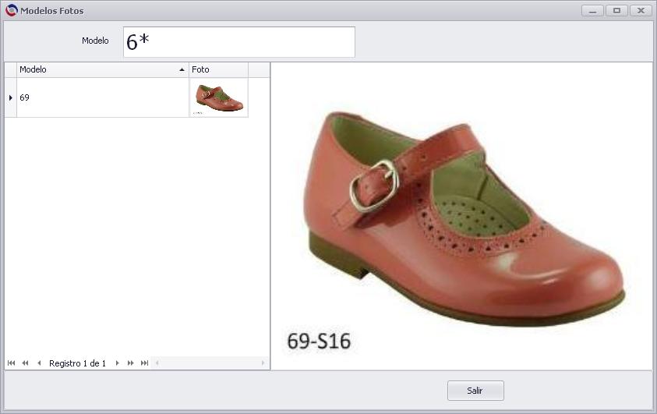The height and width of the screenshot is (414, 657).
Task: Click the large shoe preview image
Action: pos(461,216)
